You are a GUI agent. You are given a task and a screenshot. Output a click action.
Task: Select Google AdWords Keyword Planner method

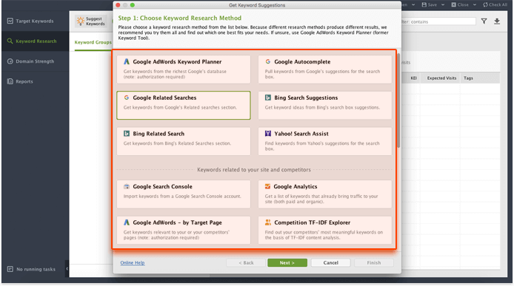pos(184,69)
